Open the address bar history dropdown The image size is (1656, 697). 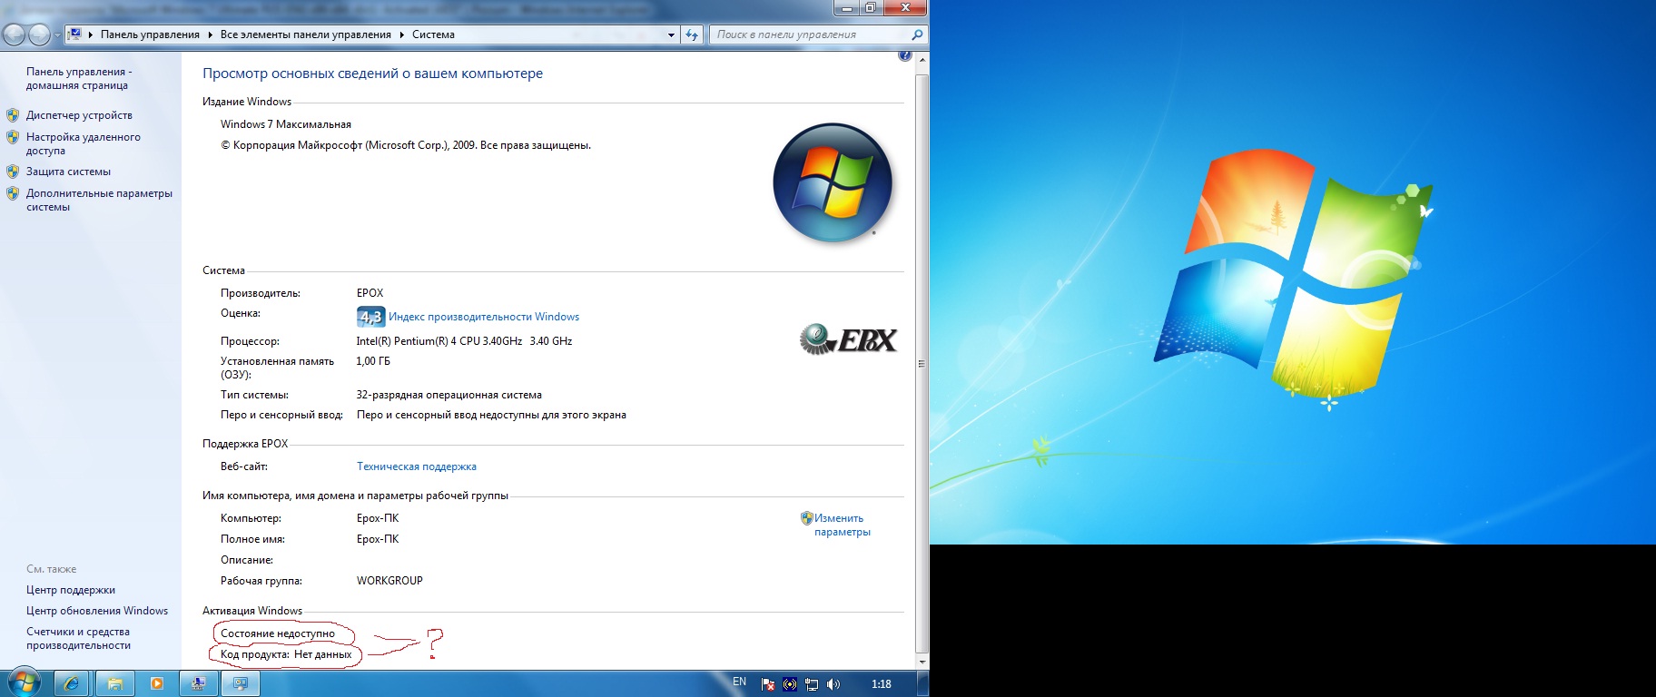tap(671, 34)
